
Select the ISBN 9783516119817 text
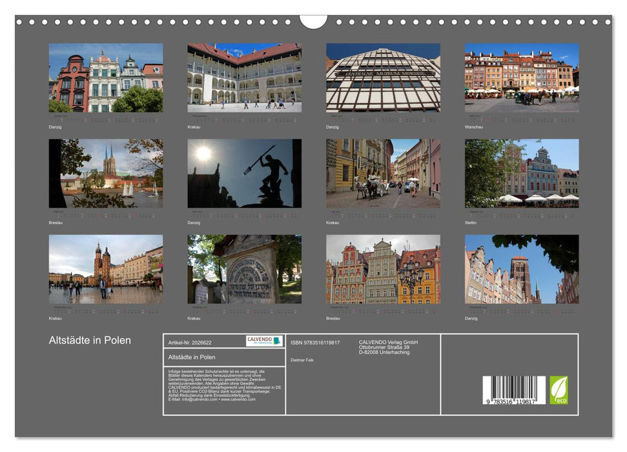(x=314, y=342)
